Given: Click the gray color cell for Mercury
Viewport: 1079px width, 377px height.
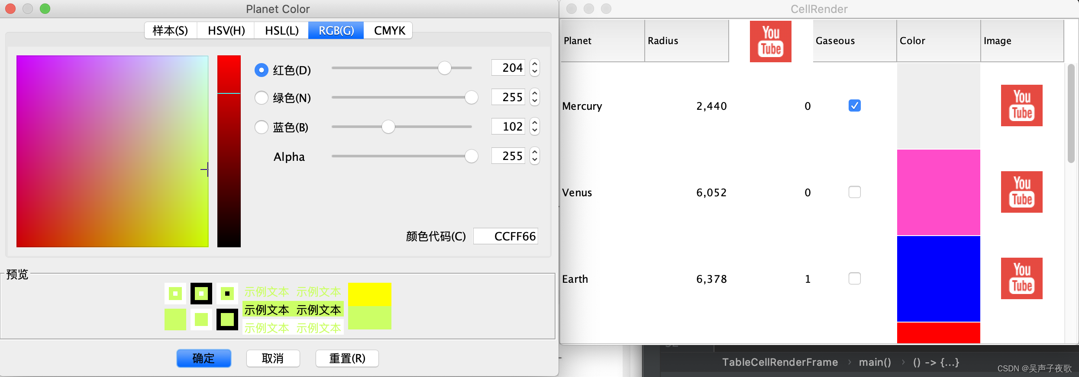Looking at the screenshot, I should tap(938, 106).
